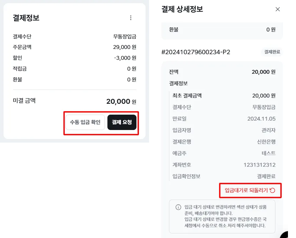Screen dimensions: 296x238
Task: Click the black floating button at bottom right
Action: [291, 235]
